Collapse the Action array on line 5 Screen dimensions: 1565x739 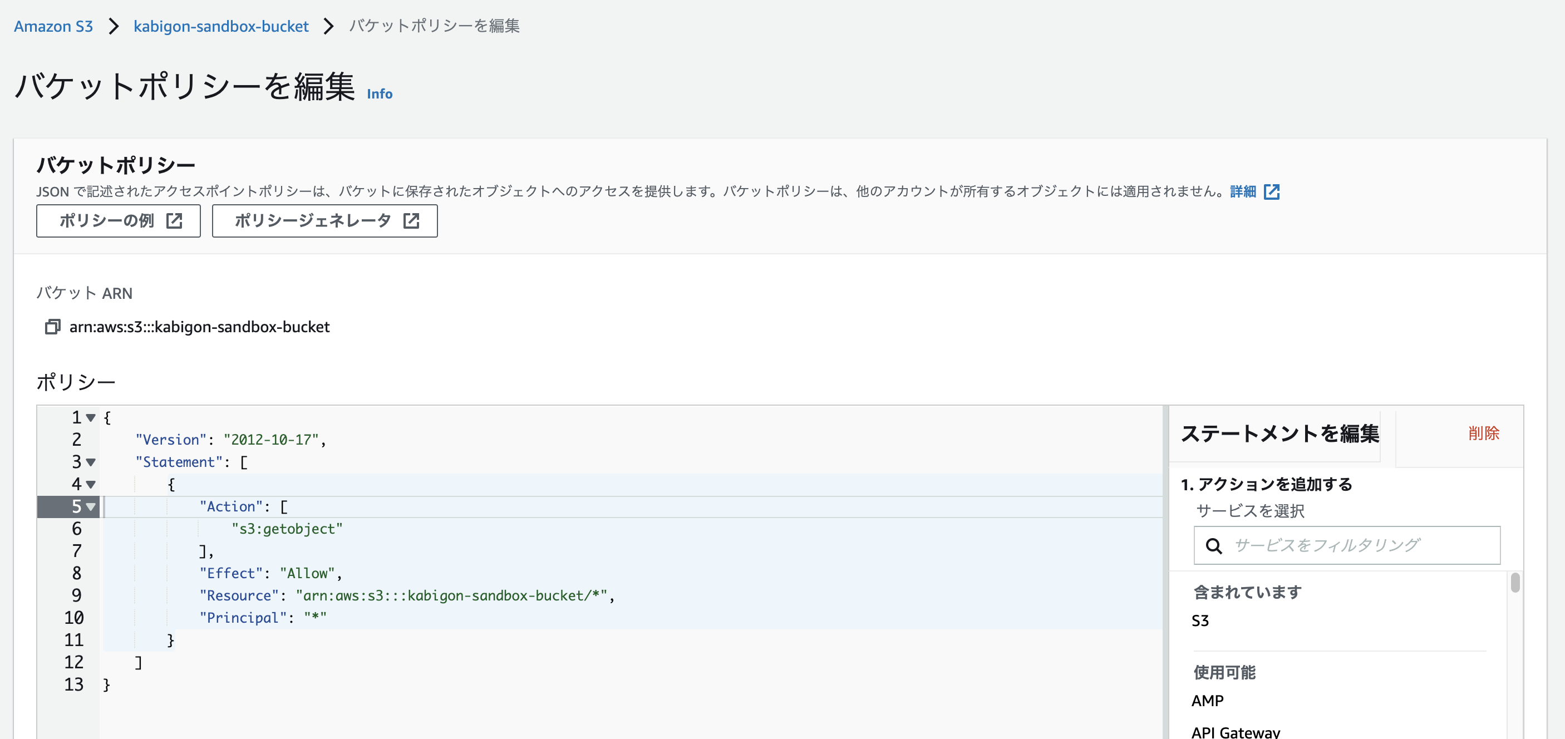tap(91, 506)
